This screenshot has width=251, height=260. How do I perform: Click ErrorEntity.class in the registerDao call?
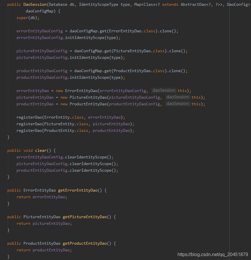click(x=64, y=117)
